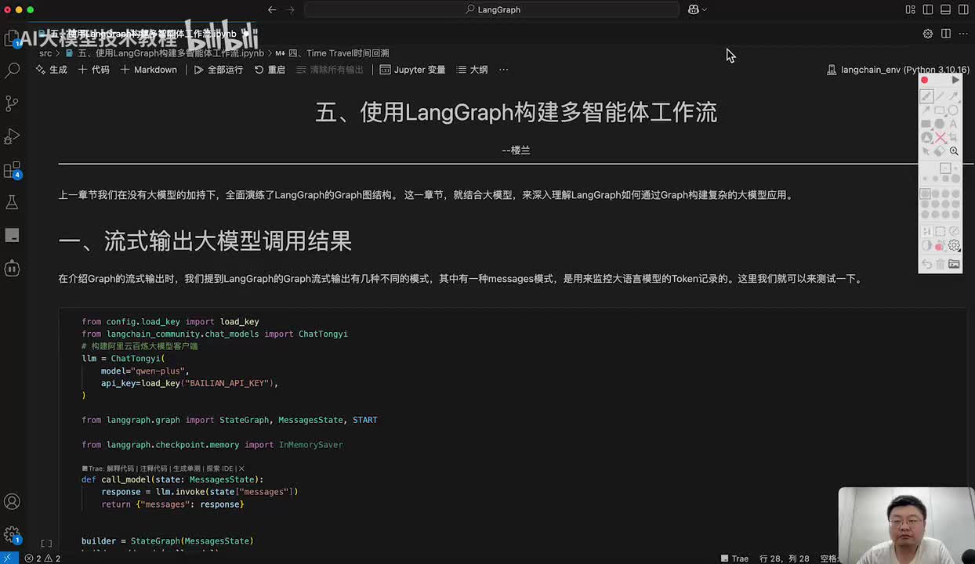Open the Manage gear in activity bar
975x564 pixels.
click(13, 535)
